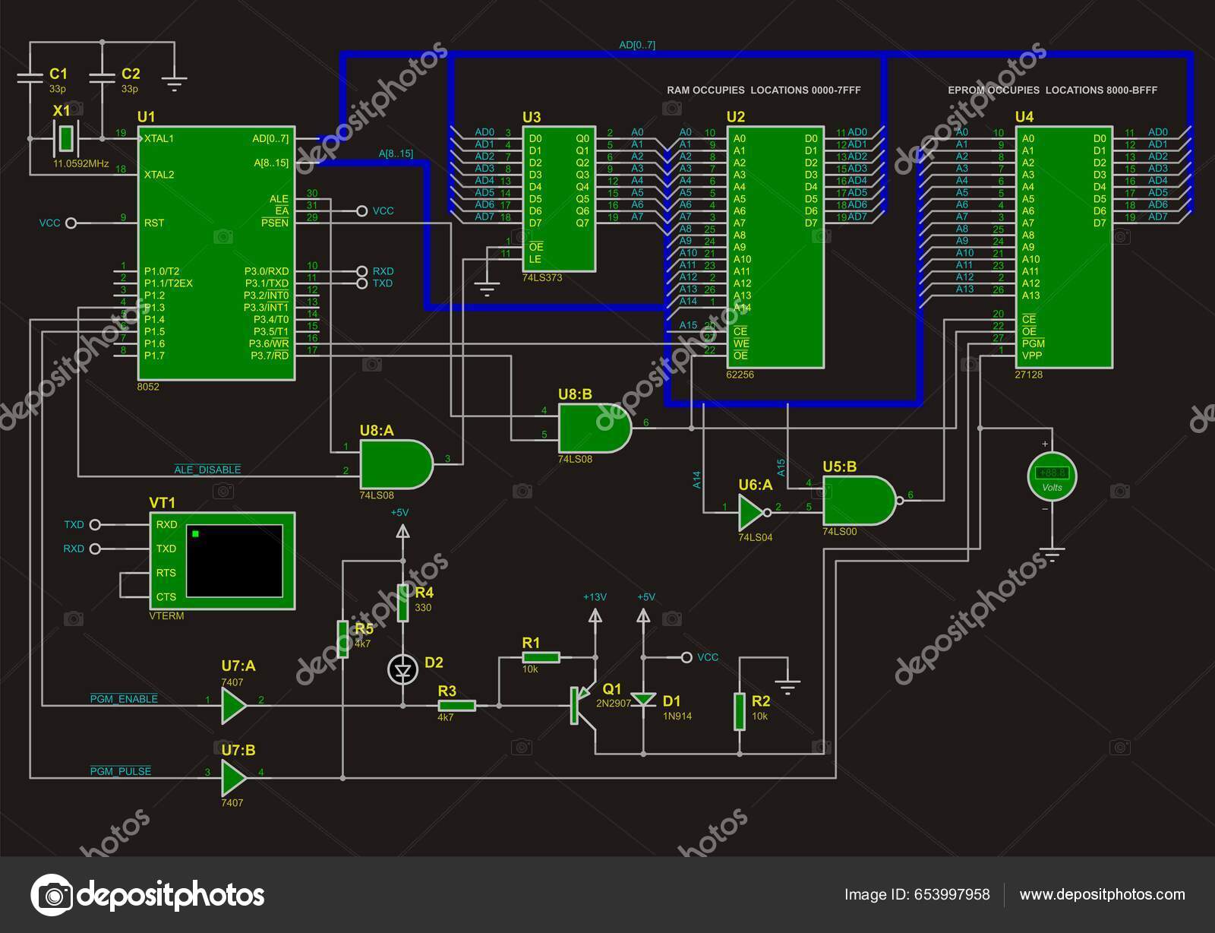This screenshot has width=1215, height=933.
Task: Click the X1 11.0592MHz crystal symbol
Action: [x=67, y=139]
